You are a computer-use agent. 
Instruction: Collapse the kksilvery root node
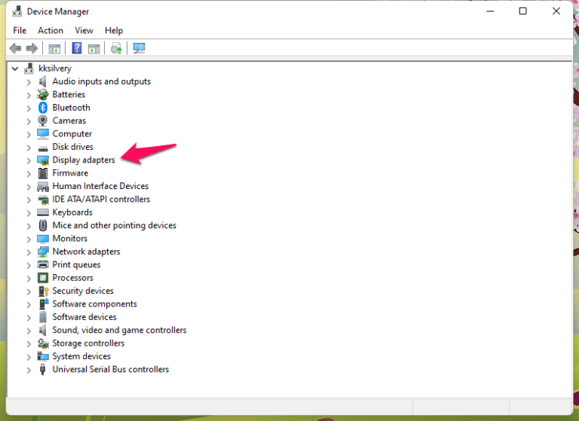click(16, 69)
